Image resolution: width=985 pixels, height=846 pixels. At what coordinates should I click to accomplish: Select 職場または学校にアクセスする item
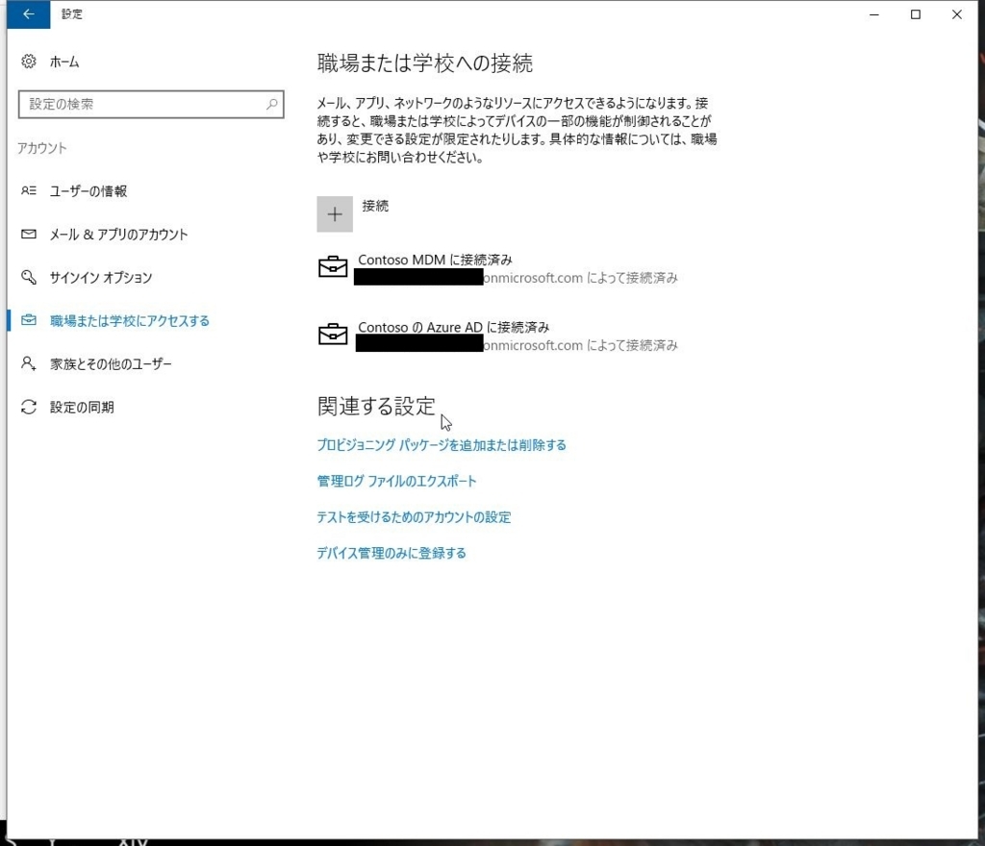[x=130, y=321]
